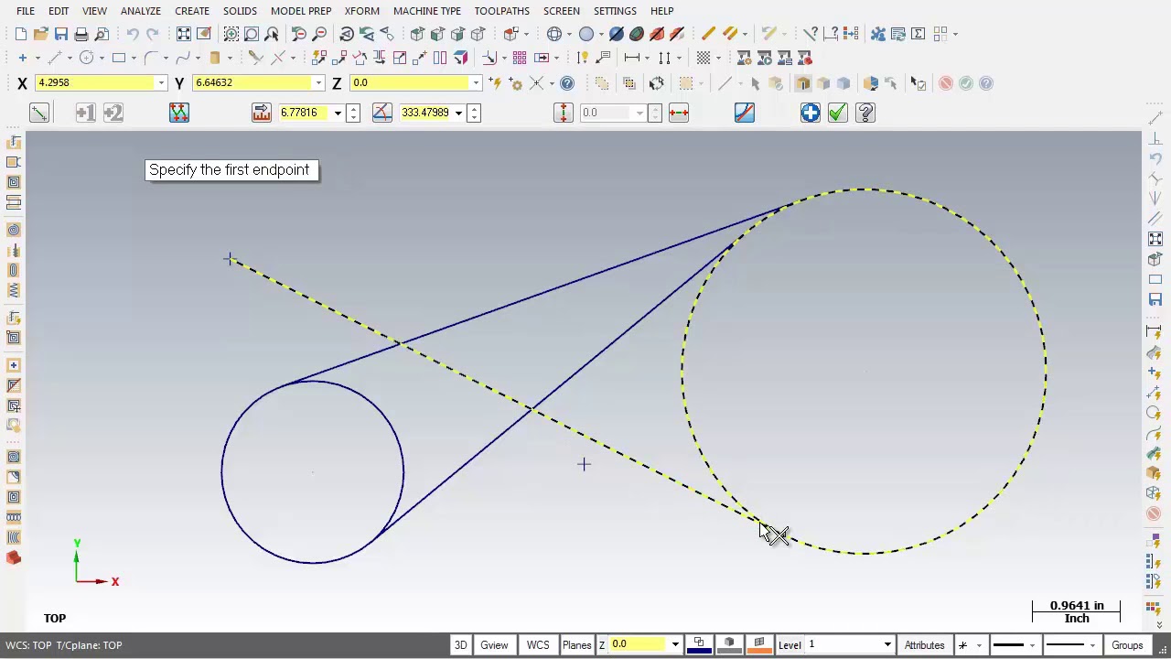This screenshot has width=1171, height=659.
Task: Click the Trim/Break/Extend icon
Action: (x=255, y=58)
